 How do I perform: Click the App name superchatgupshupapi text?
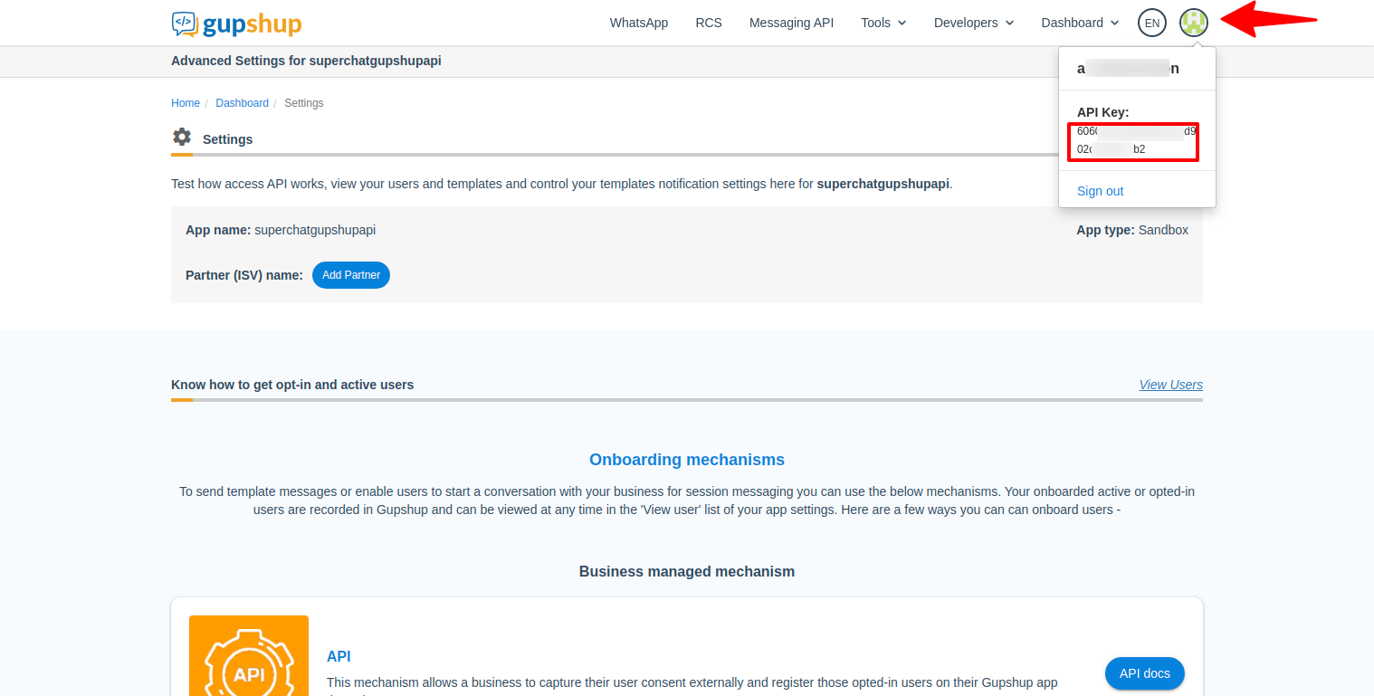[x=281, y=230]
